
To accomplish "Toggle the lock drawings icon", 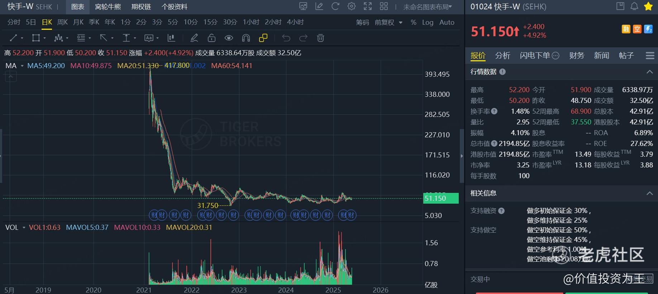I will pyautogui.click(x=211, y=38).
